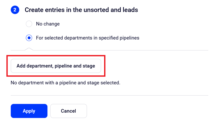The height and width of the screenshot is (120, 218).
Task: Click "For selected departments in specified pipelines" label
Action: click(x=87, y=38)
